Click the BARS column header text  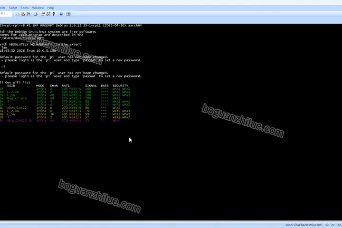click(104, 86)
